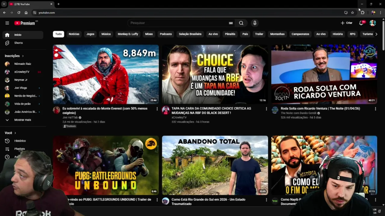Open Joe HaTTab channel avatar under video
Viewport: 385px width, 216px height.
click(57, 110)
